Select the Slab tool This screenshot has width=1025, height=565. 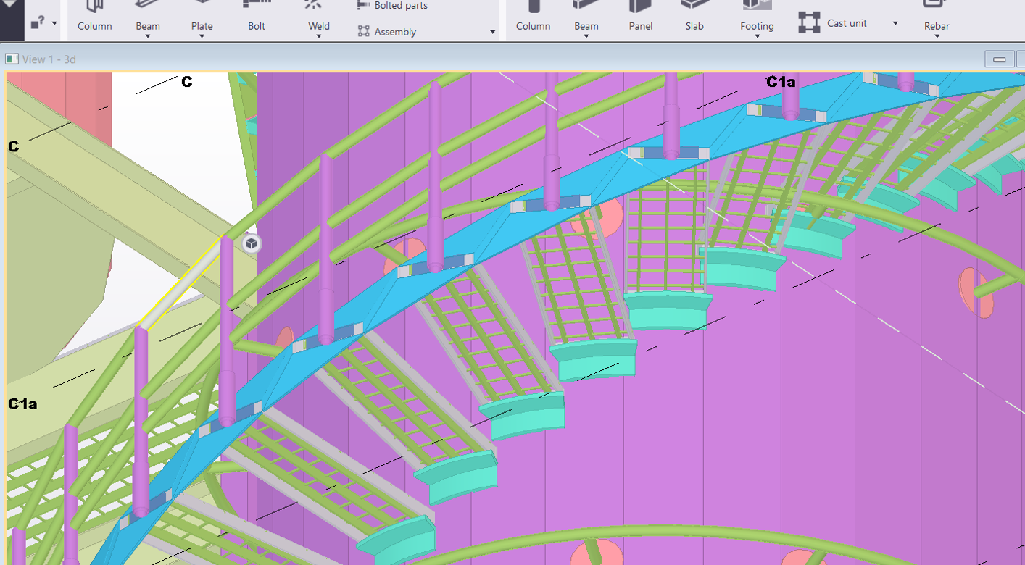[x=694, y=19]
